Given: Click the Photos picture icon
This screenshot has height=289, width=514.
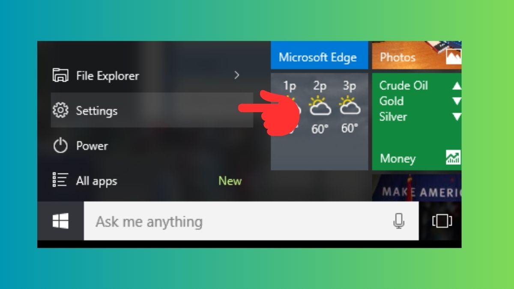Looking at the screenshot, I should click(454, 57).
